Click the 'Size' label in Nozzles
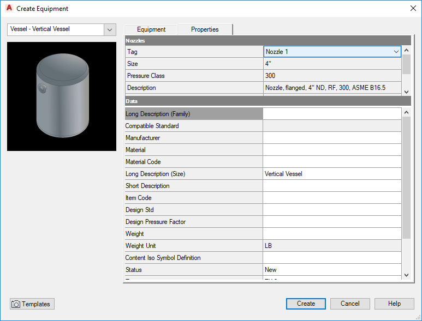This screenshot has width=422, height=321. click(x=133, y=64)
